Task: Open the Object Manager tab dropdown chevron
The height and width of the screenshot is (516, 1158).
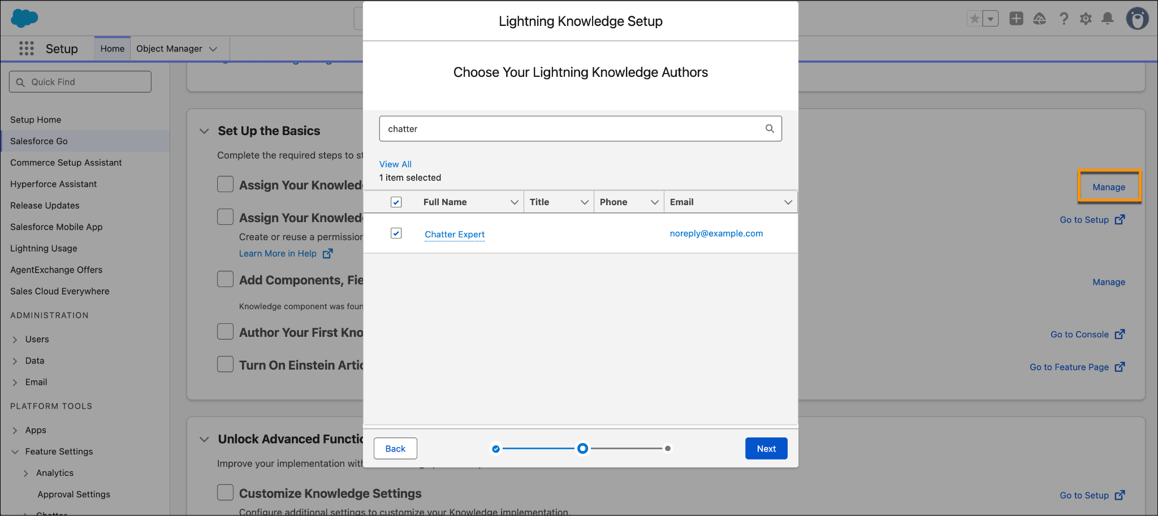Action: (213, 49)
